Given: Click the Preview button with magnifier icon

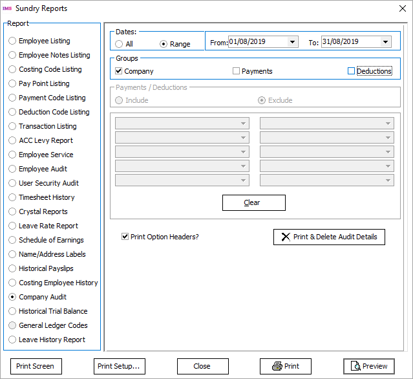Looking at the screenshot, I should click(x=368, y=366).
